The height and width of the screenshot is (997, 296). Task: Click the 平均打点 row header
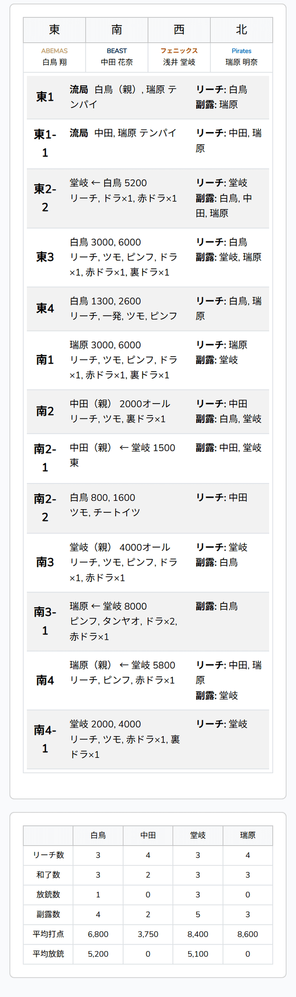[48, 934]
